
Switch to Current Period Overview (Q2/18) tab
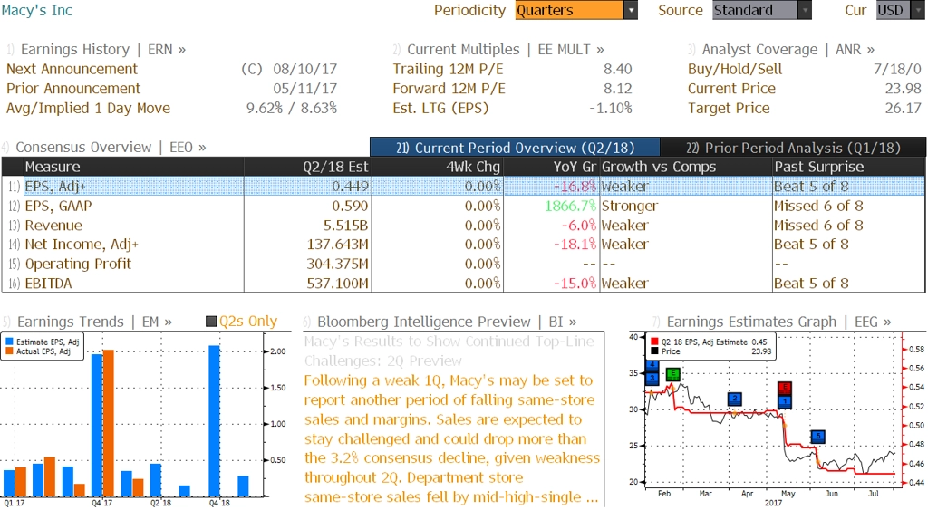click(515, 148)
